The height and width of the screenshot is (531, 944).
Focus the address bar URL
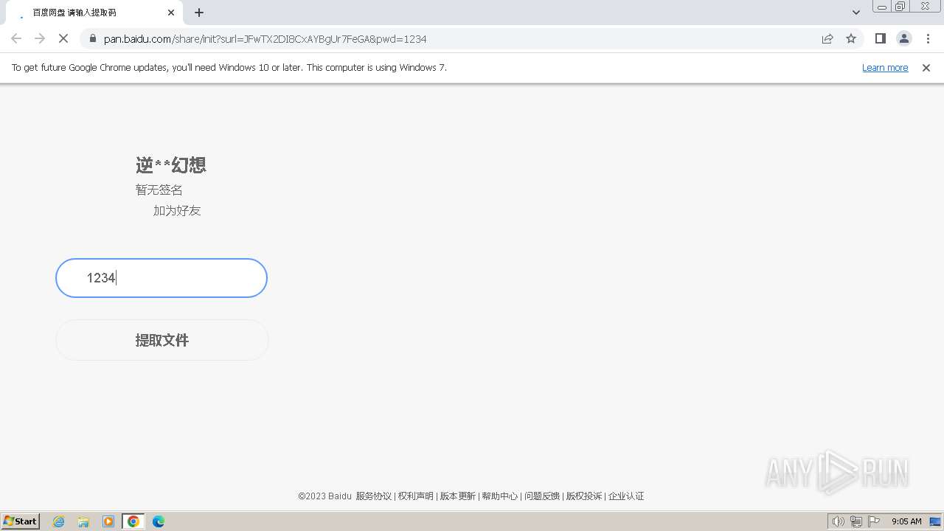[265, 39]
